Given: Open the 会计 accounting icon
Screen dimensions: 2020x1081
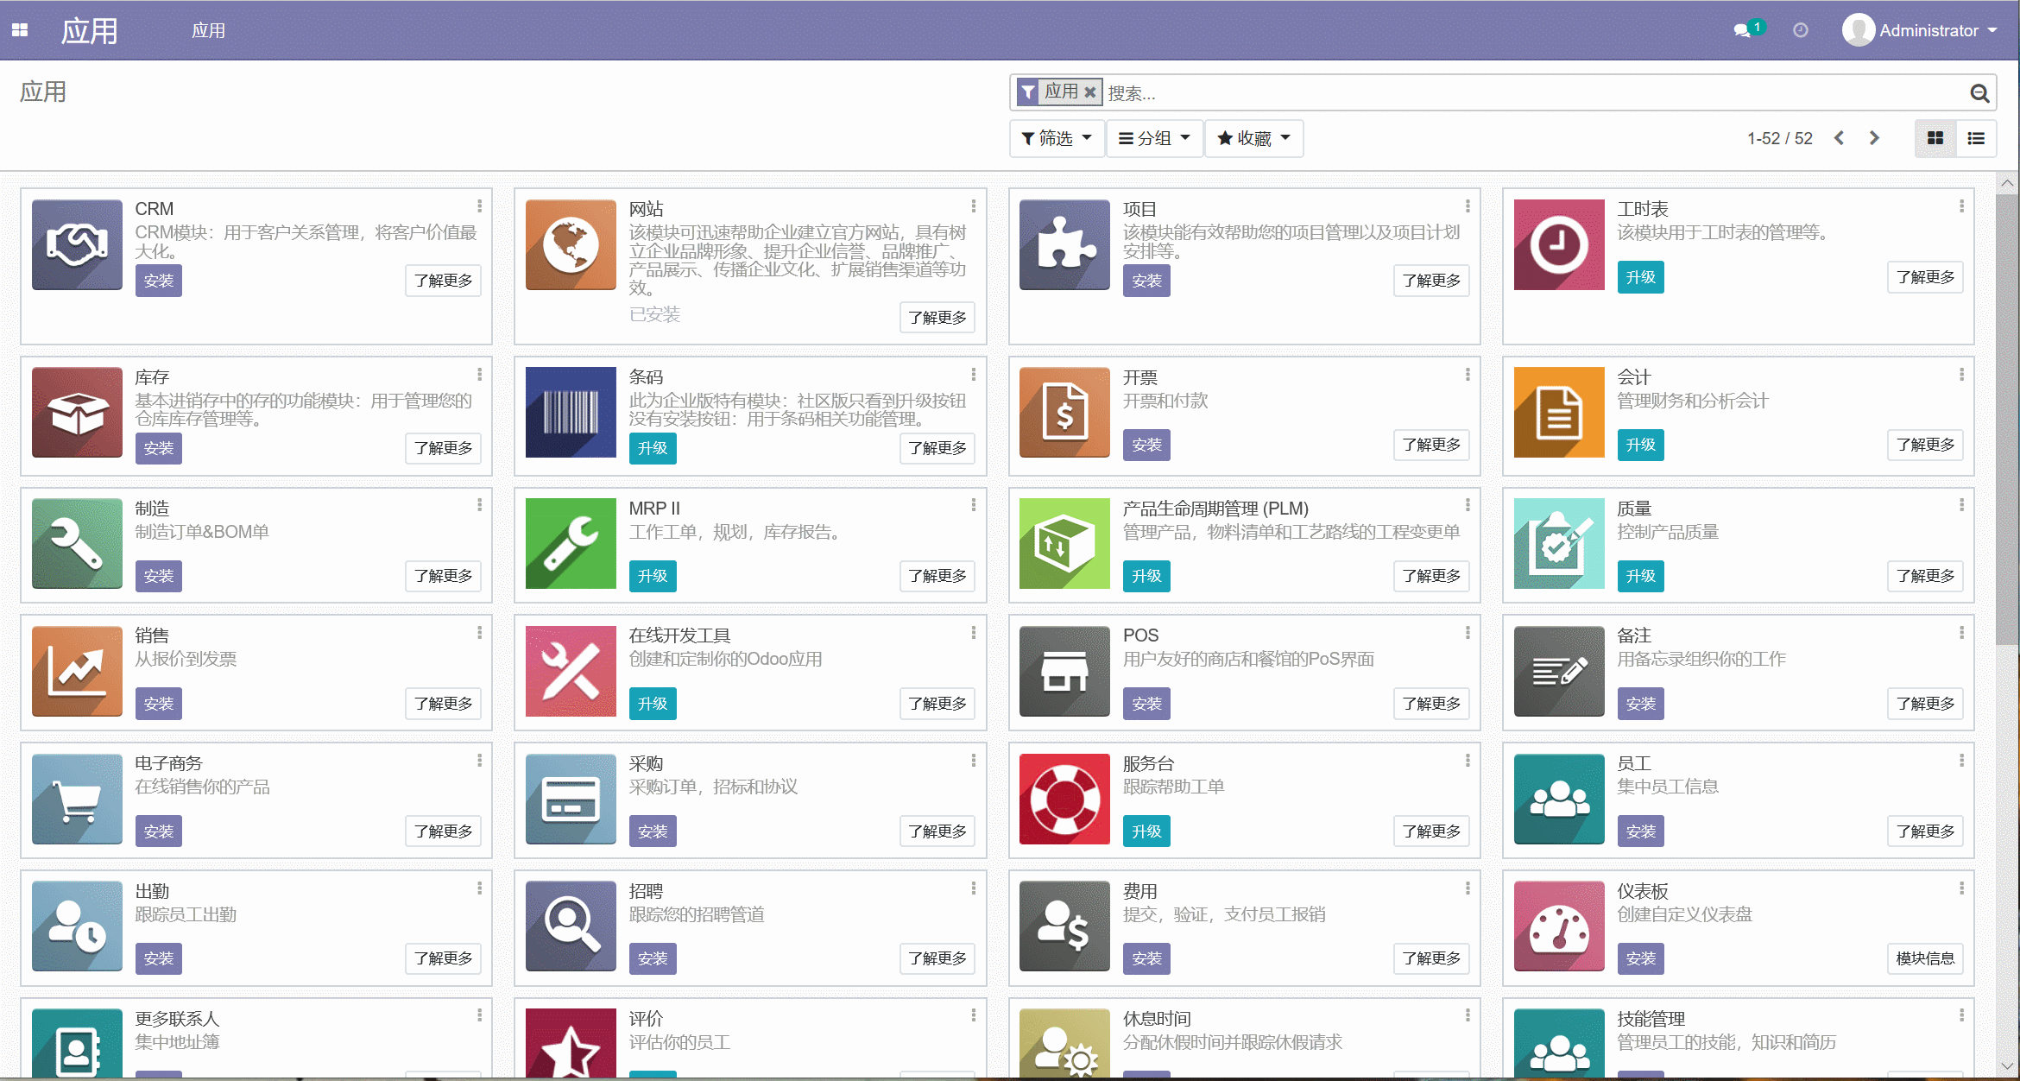Looking at the screenshot, I should coord(1557,413).
